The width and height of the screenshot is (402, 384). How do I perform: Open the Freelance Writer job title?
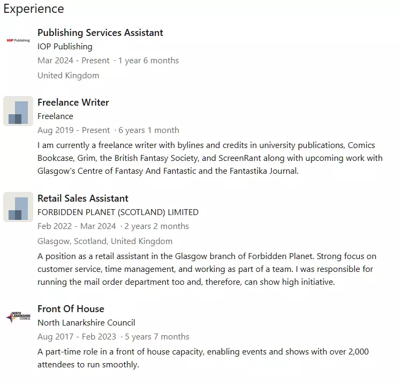point(73,102)
